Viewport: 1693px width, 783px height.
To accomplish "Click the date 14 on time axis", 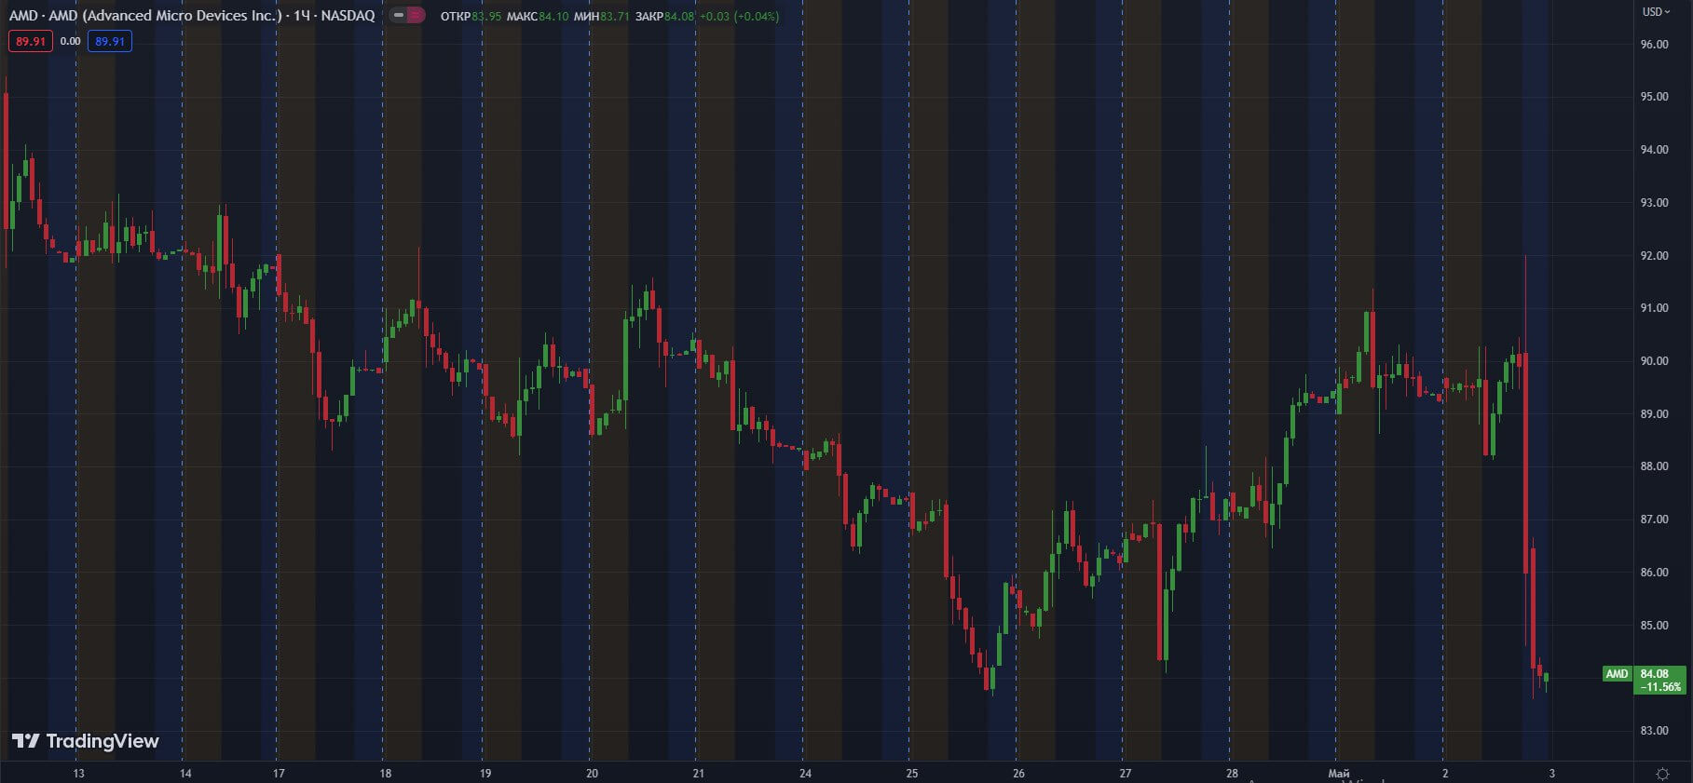I will (185, 773).
